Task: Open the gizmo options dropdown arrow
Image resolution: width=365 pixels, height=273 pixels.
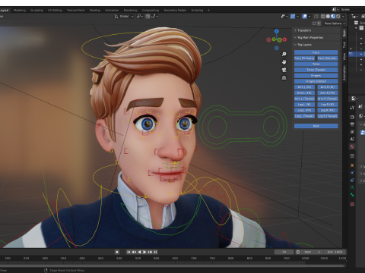Action: click(298, 16)
